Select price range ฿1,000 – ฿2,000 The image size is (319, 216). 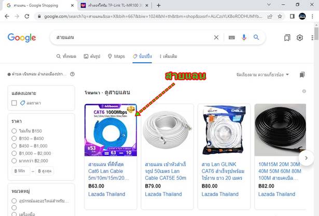pyautogui.click(x=14, y=153)
